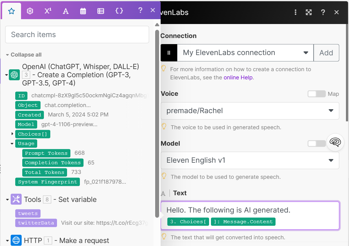Select the Total Tokens pill
Image resolution: width=349 pixels, height=246 pixels.
[x=45, y=172]
